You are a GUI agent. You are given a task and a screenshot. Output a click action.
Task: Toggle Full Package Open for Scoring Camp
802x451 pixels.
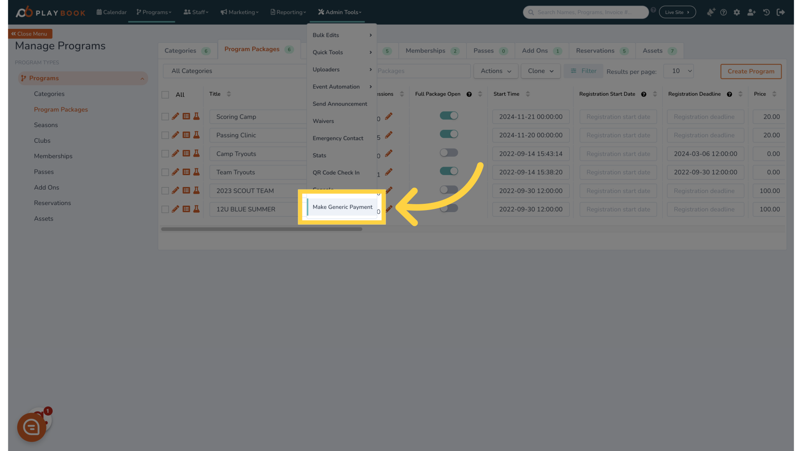click(449, 116)
